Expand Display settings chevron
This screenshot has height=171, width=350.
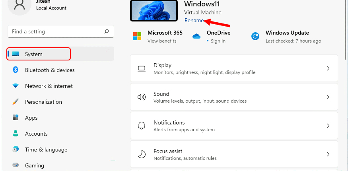click(x=328, y=68)
